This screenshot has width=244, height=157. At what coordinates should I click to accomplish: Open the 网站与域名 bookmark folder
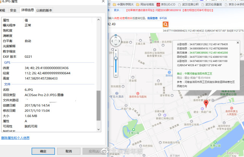[145, 5]
